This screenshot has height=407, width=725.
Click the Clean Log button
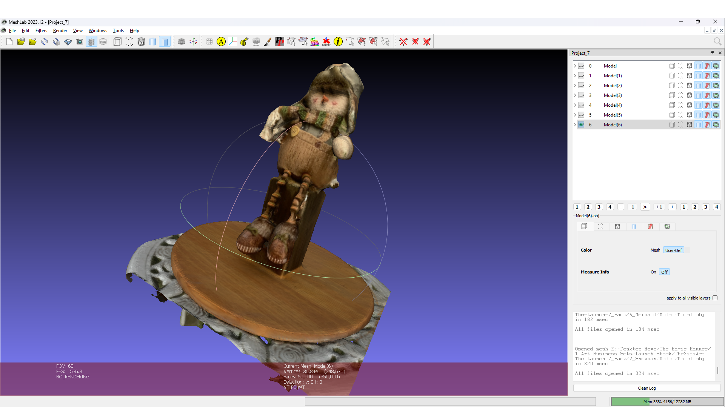(x=646, y=388)
